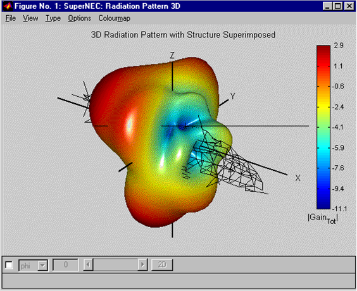Screen dimensions: 357x291
Task: Open the View menu
Action: [x=30, y=18]
